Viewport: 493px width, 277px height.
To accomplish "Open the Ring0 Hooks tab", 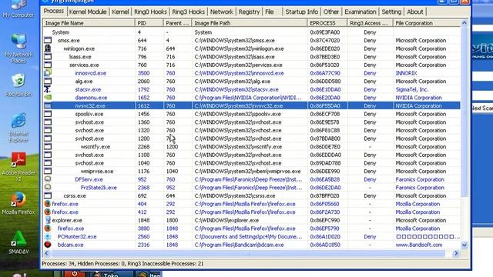I will coord(150,12).
